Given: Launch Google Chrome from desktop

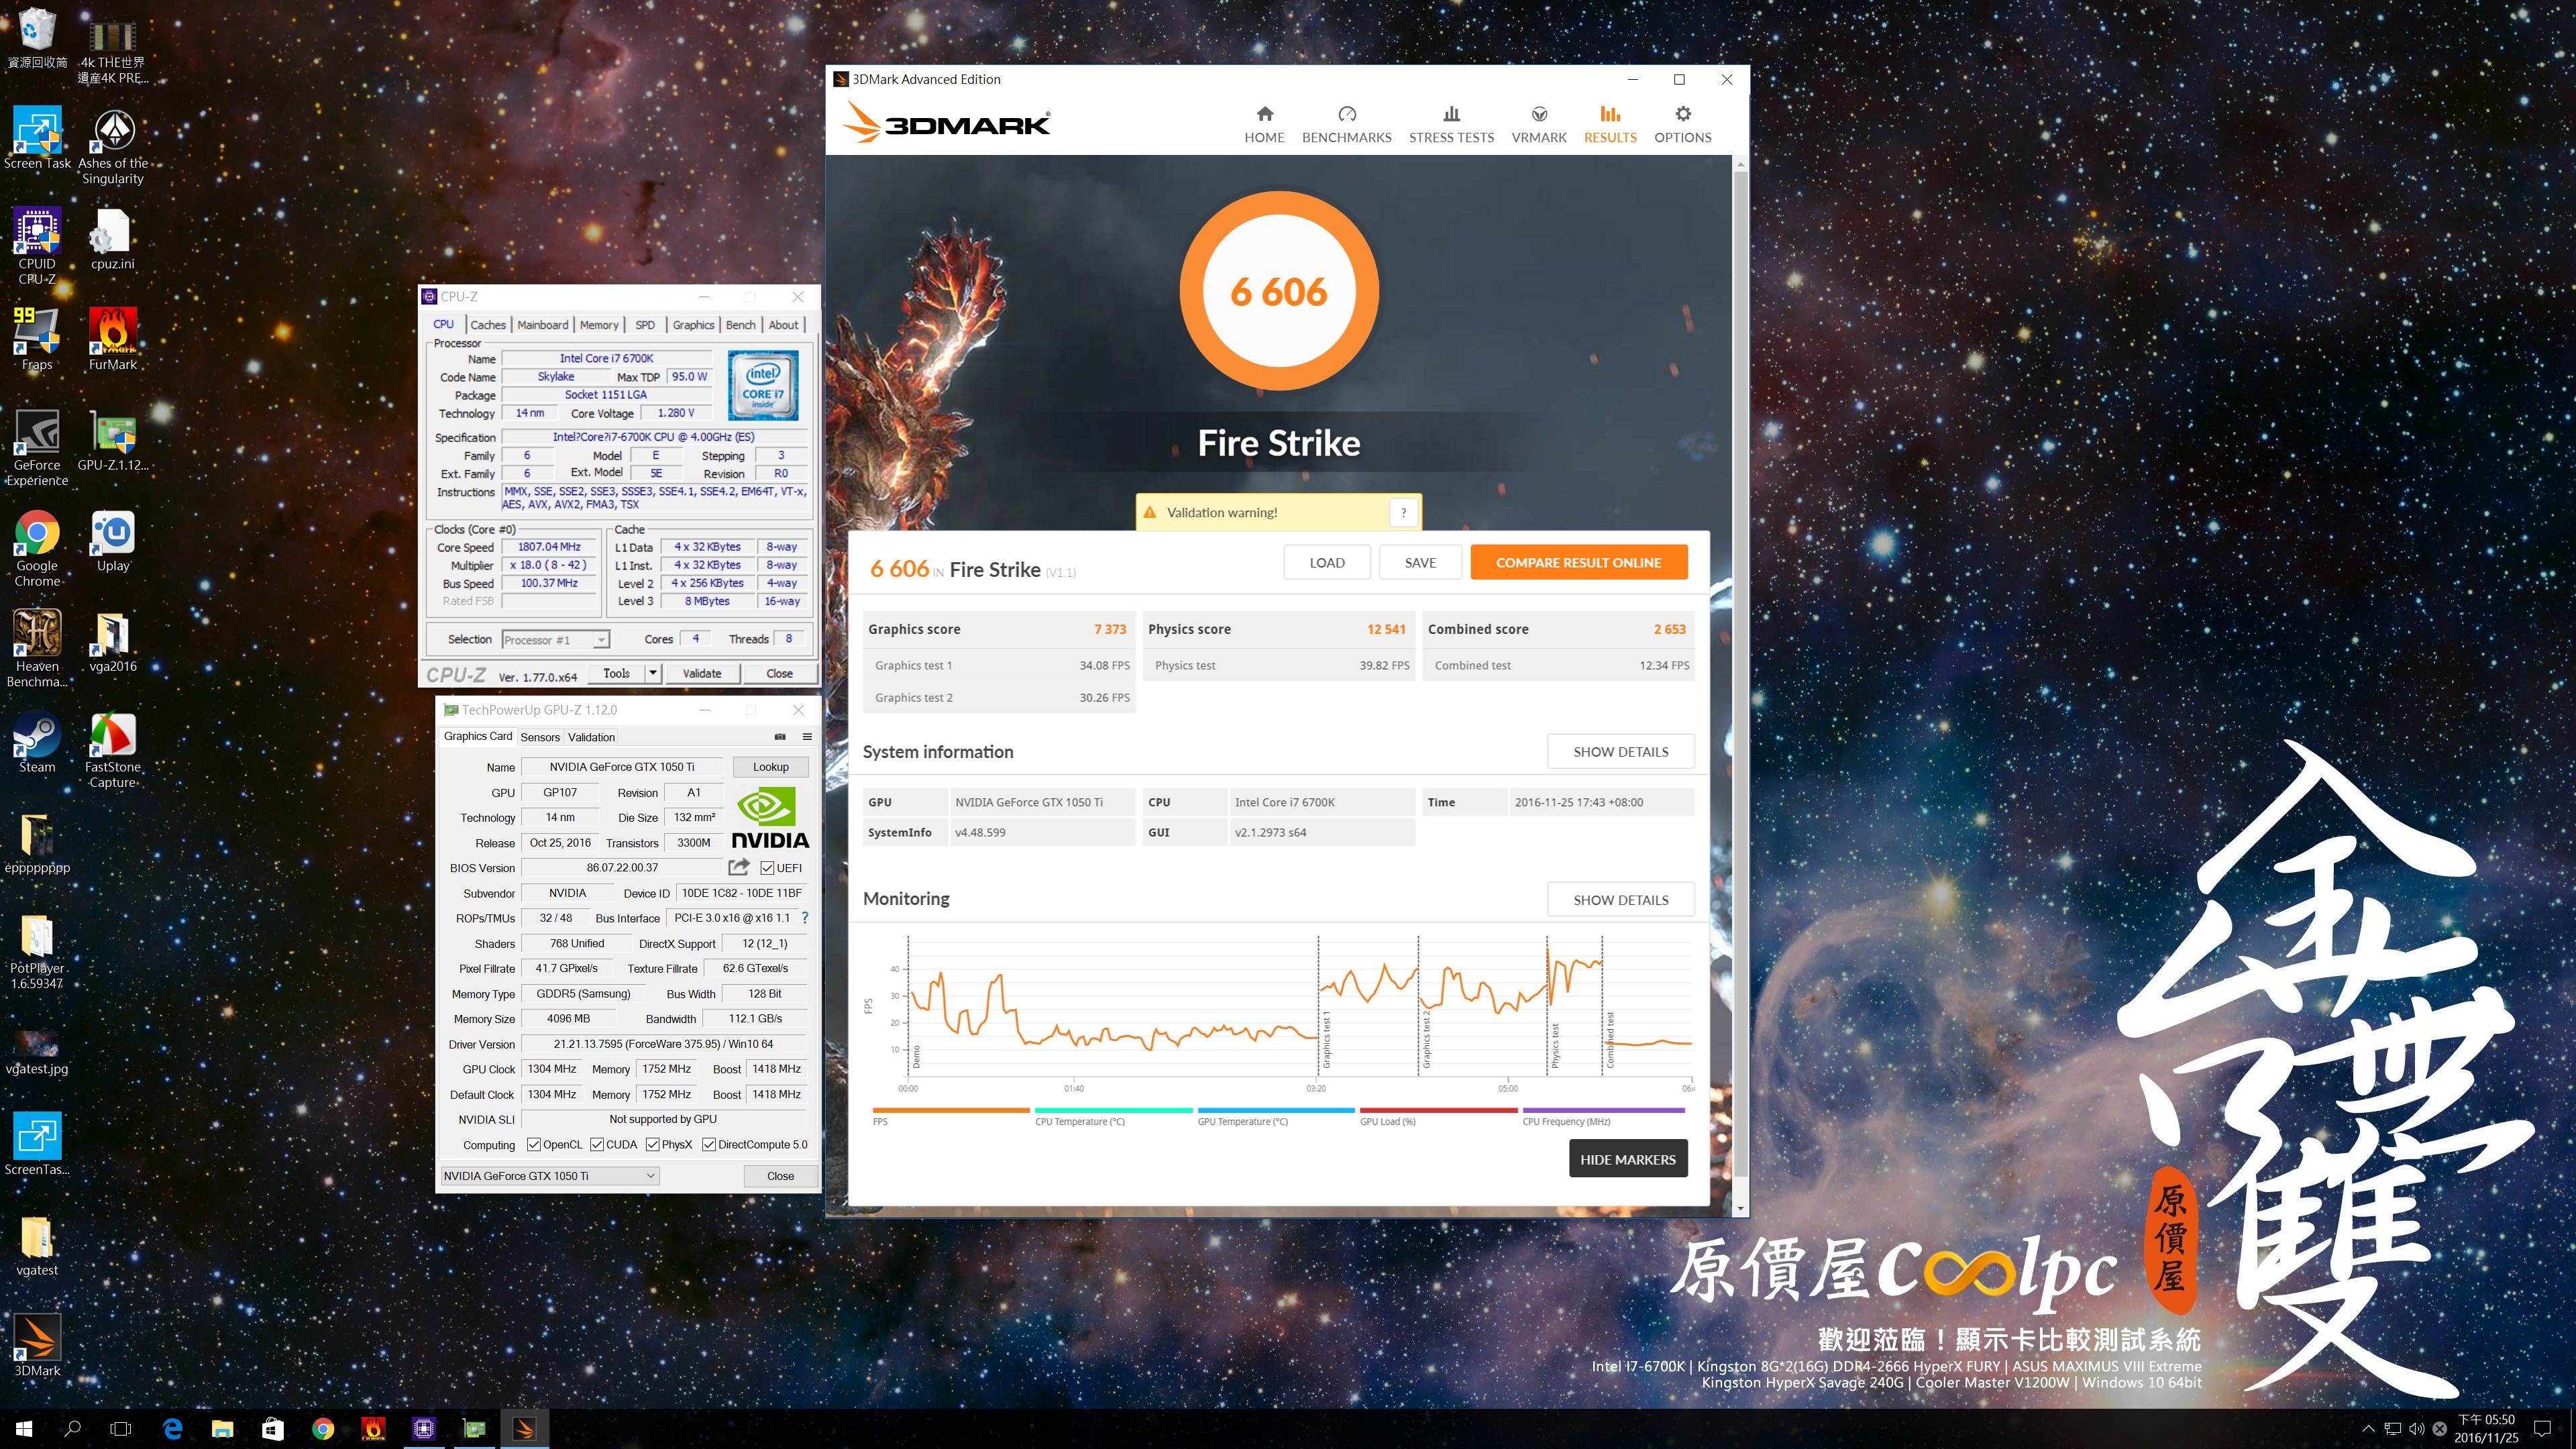Looking at the screenshot, I should click(x=37, y=548).
